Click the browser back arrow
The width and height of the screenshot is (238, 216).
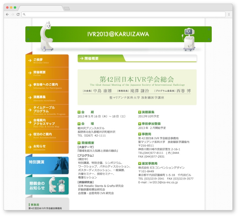point(7,14)
